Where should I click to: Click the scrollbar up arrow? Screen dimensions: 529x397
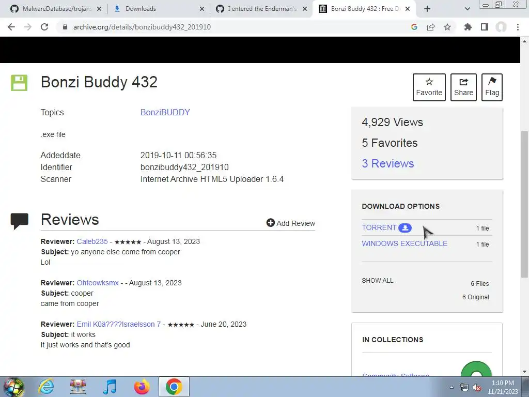coord(524,41)
